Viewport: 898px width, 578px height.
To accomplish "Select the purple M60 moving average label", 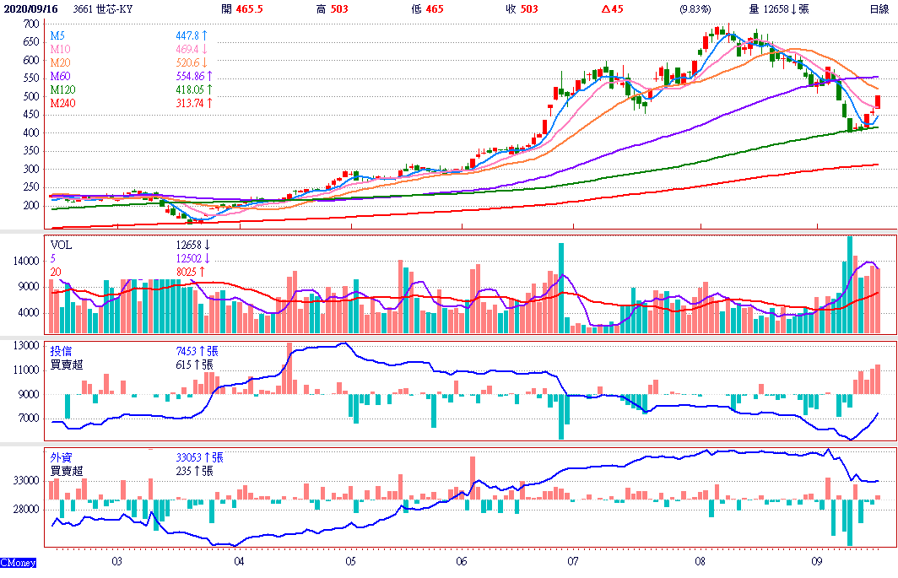I will tap(59, 76).
